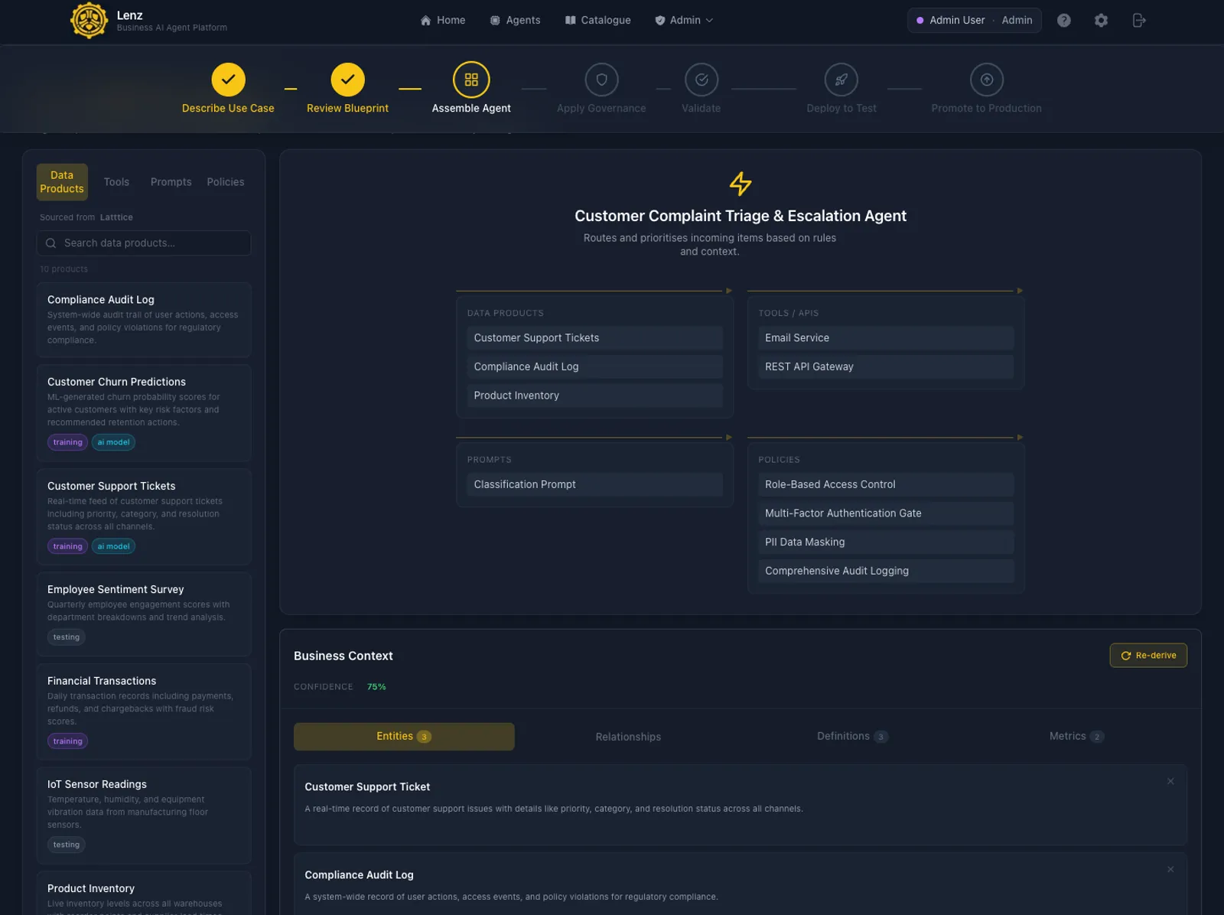
Task: Switch to the Data Products tab
Action: coord(62,182)
